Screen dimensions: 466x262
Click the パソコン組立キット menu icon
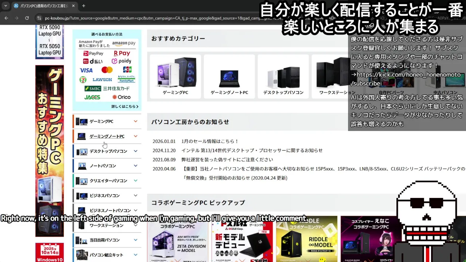[82, 255]
